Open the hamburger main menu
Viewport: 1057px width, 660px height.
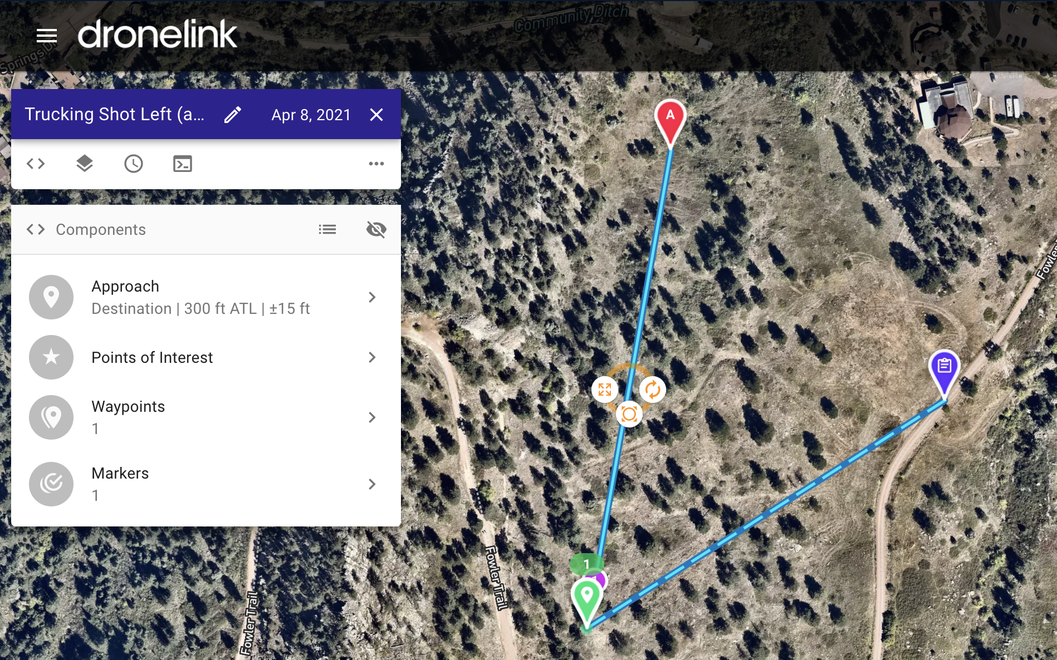point(47,36)
